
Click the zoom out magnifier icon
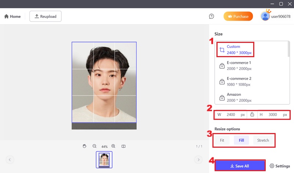pyautogui.click(x=94, y=146)
